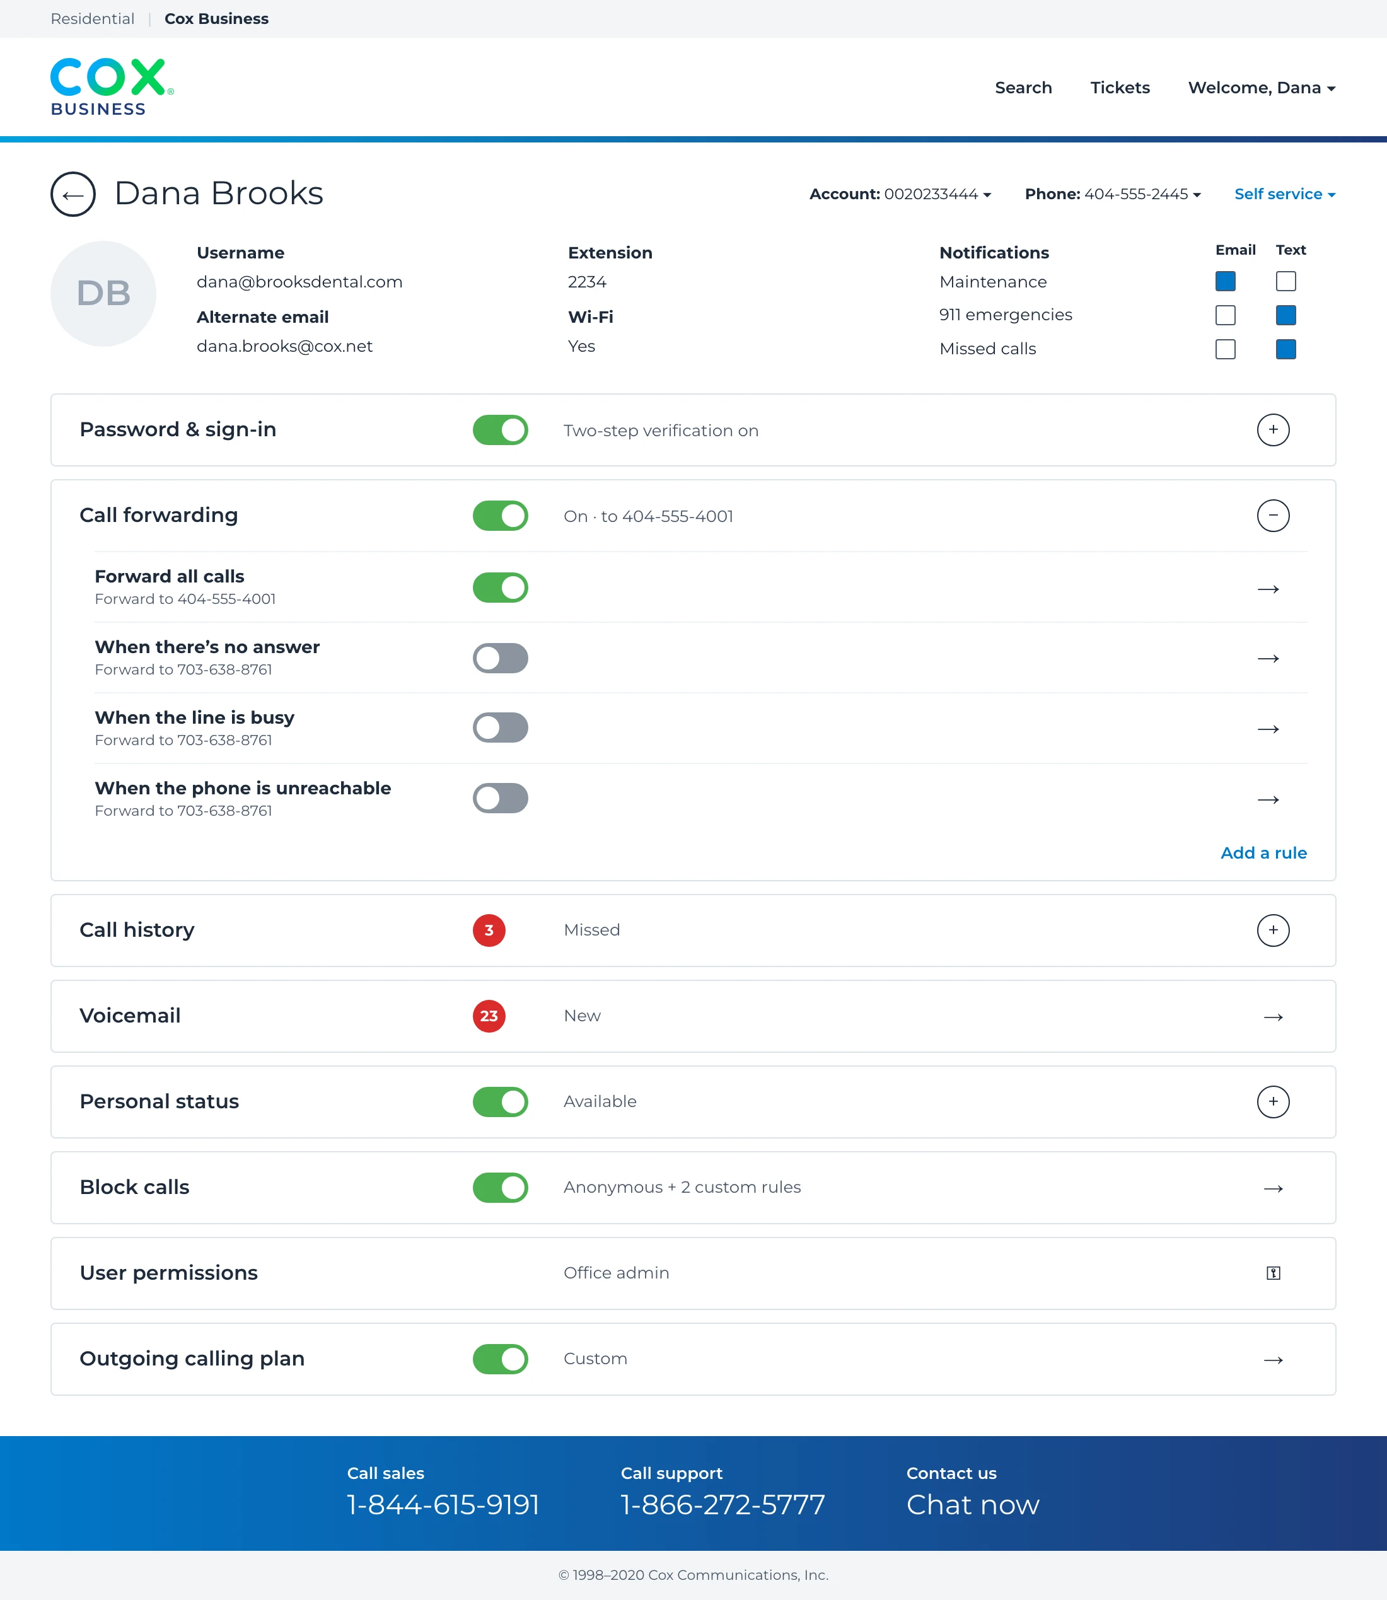
Task: Click the User permissions key icon
Action: (x=1274, y=1273)
